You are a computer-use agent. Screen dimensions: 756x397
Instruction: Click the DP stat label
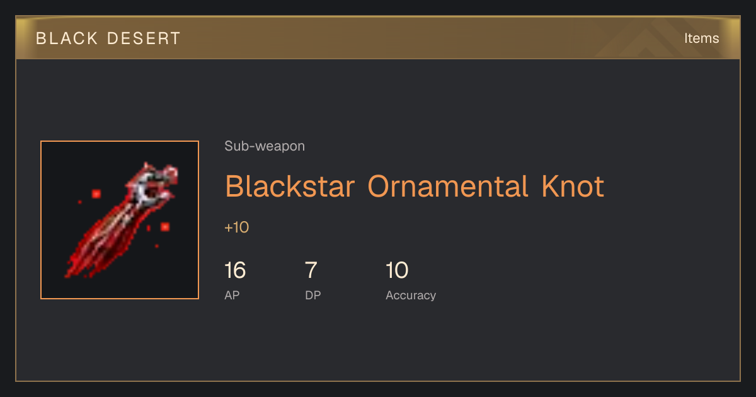[313, 295]
